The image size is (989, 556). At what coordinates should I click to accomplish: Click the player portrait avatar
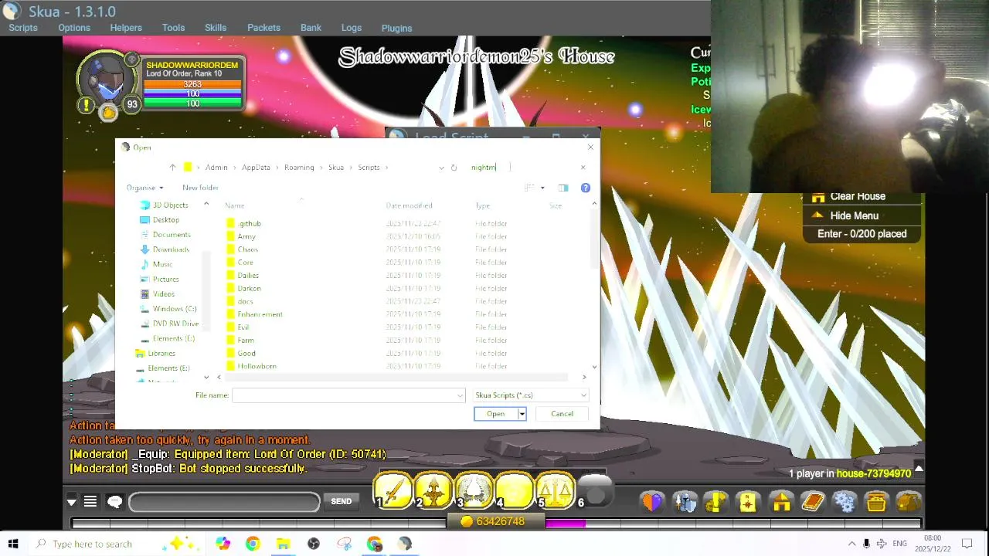point(106,80)
